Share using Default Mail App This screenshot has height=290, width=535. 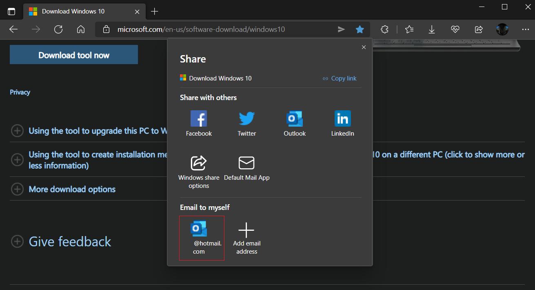pyautogui.click(x=247, y=168)
